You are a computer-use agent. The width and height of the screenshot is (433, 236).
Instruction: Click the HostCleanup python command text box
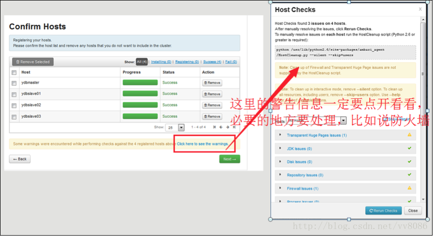click(x=345, y=53)
